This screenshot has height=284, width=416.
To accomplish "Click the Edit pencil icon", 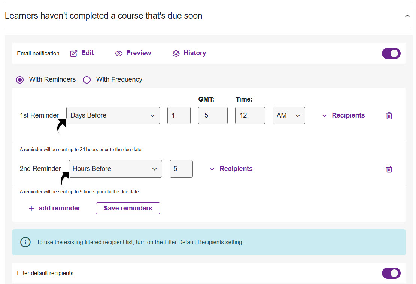I will [74, 53].
